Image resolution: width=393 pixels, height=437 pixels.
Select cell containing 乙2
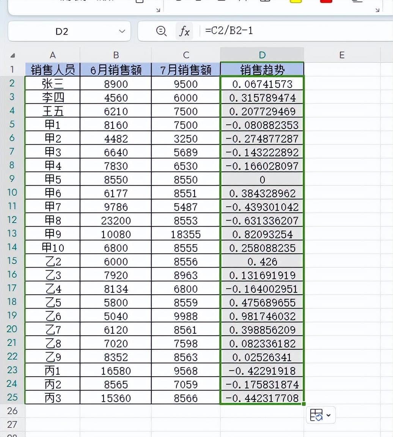coord(52,261)
